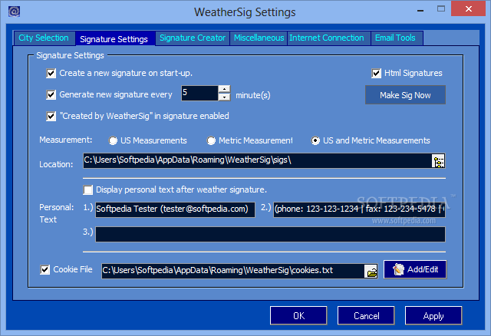Confirm settings with OK button
The width and height of the screenshot is (491, 336).
pos(298,315)
